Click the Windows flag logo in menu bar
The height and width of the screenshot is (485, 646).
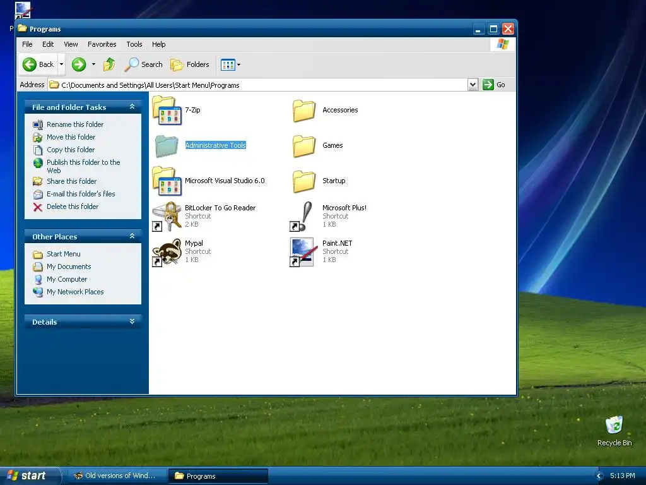click(502, 44)
